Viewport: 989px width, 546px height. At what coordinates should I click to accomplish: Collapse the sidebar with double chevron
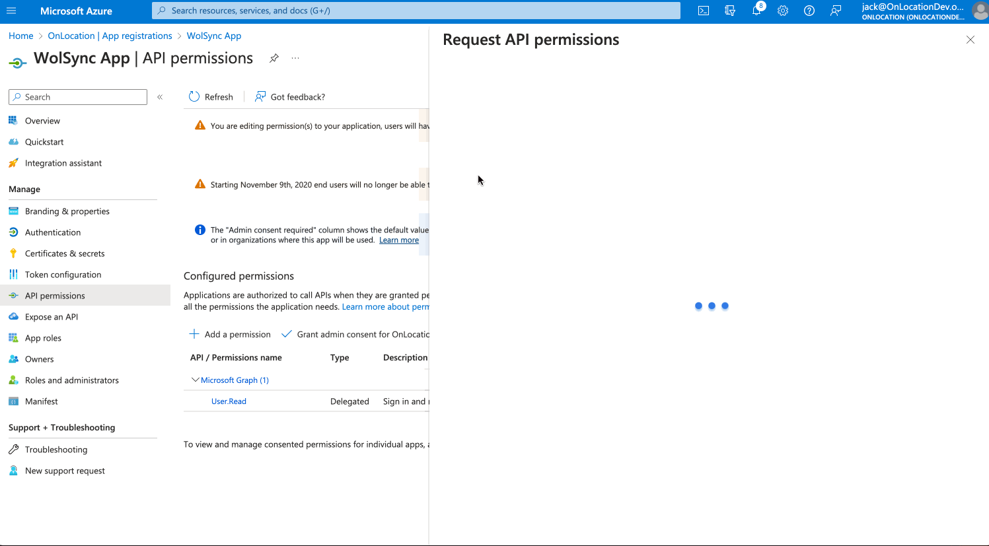pos(160,97)
